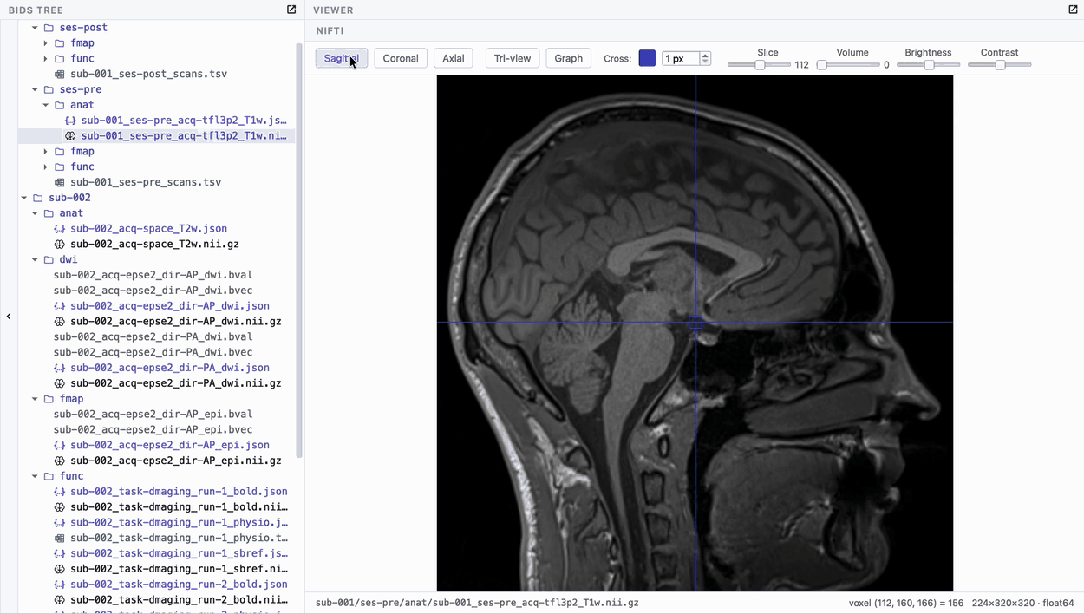The height and width of the screenshot is (614, 1084).
Task: Pop out the BIDS Tree panel icon
Action: (291, 10)
